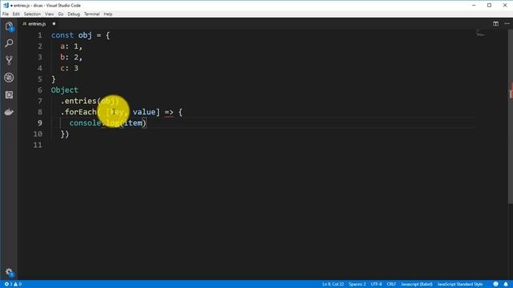Click line number 6 in the gutter

click(x=40, y=90)
